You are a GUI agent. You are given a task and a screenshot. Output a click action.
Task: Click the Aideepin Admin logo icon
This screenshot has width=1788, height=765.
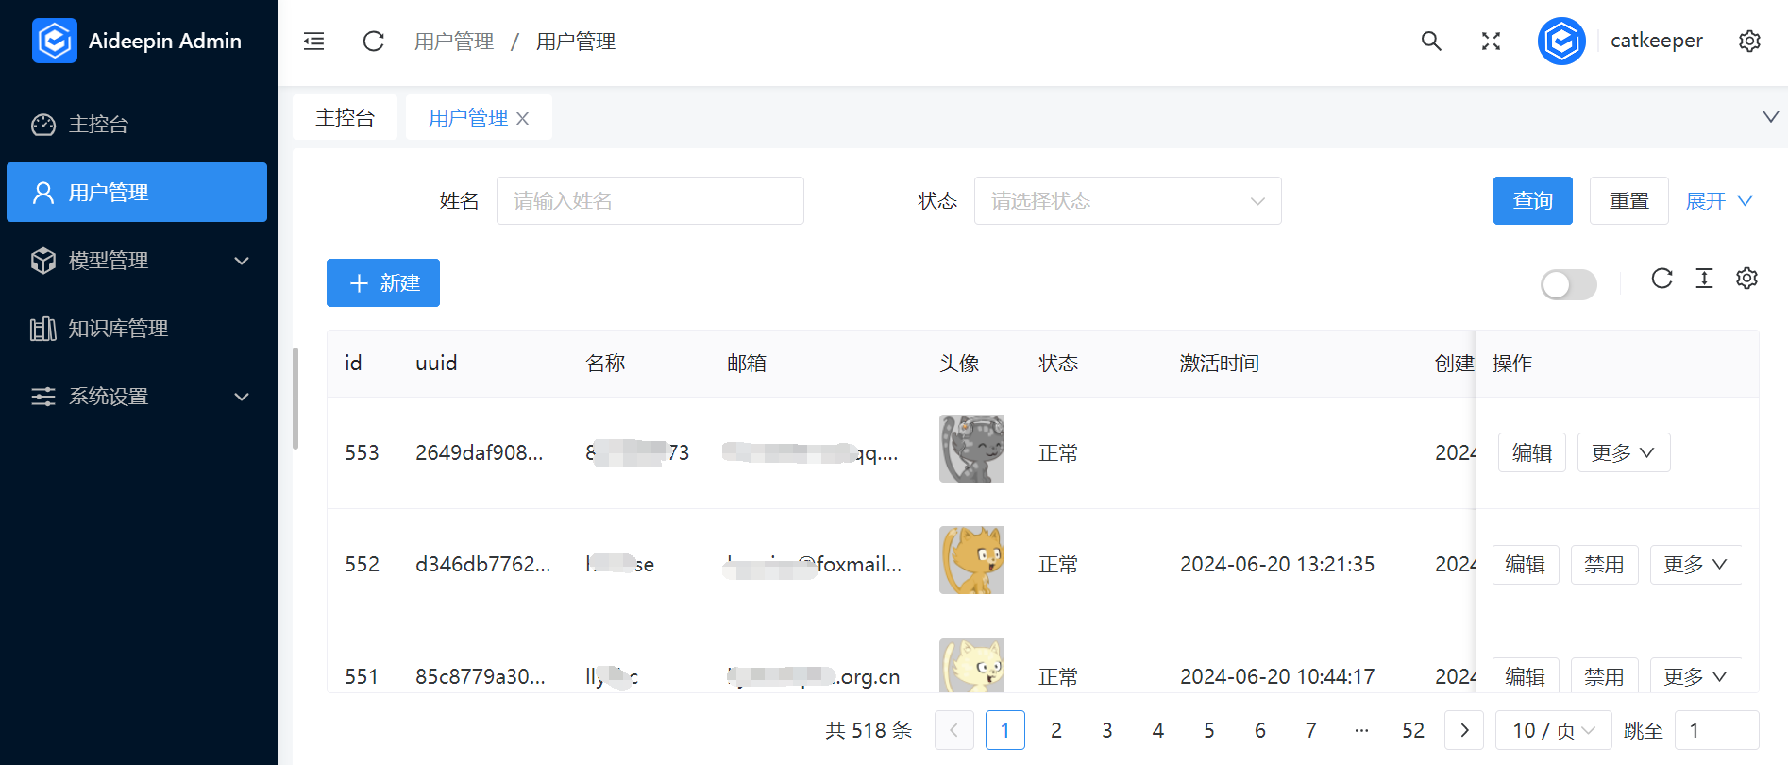(x=55, y=41)
